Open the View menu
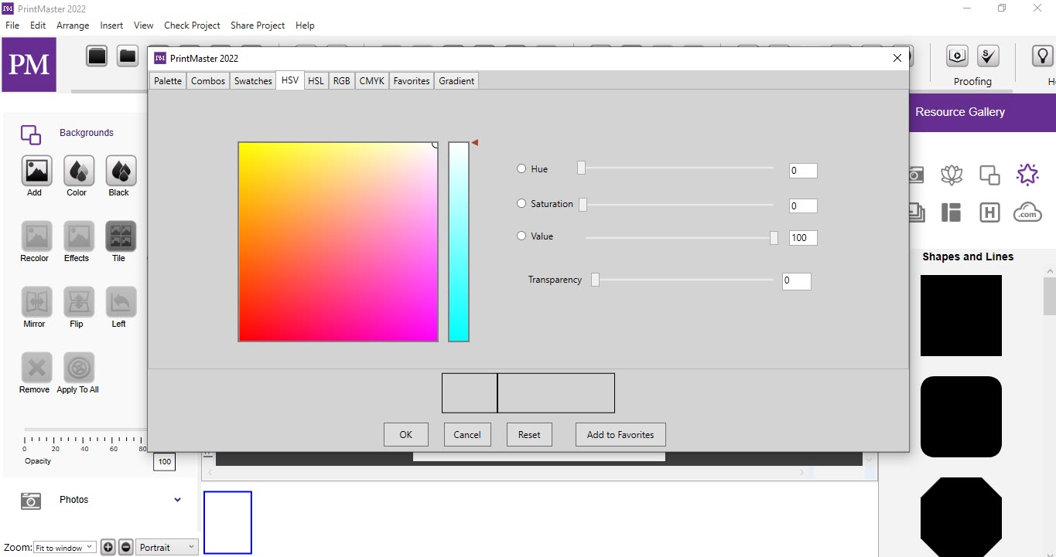Viewport: 1056px width, 557px height. pos(144,25)
